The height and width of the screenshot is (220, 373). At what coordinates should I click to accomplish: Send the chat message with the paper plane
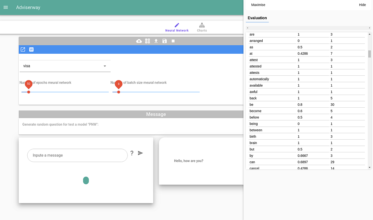140,153
